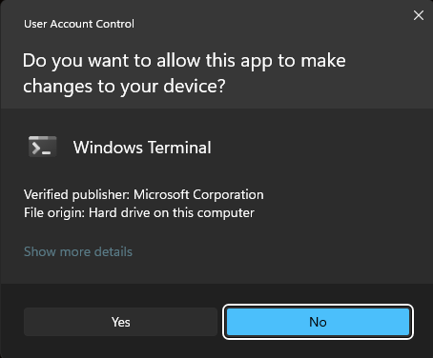Select the Verified publisher line
The height and width of the screenshot is (358, 433).
click(144, 194)
